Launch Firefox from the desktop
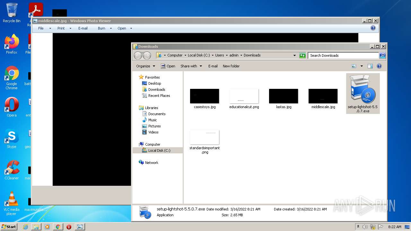Viewport: 411px width, 231px height. pyautogui.click(x=12, y=44)
